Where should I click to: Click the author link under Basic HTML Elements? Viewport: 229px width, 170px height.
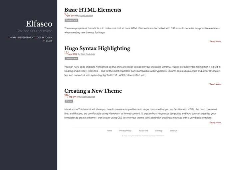click(x=86, y=16)
